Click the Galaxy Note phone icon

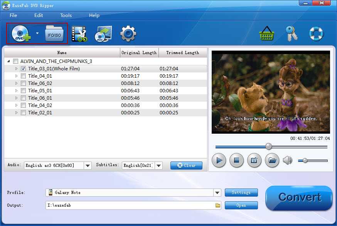point(51,192)
